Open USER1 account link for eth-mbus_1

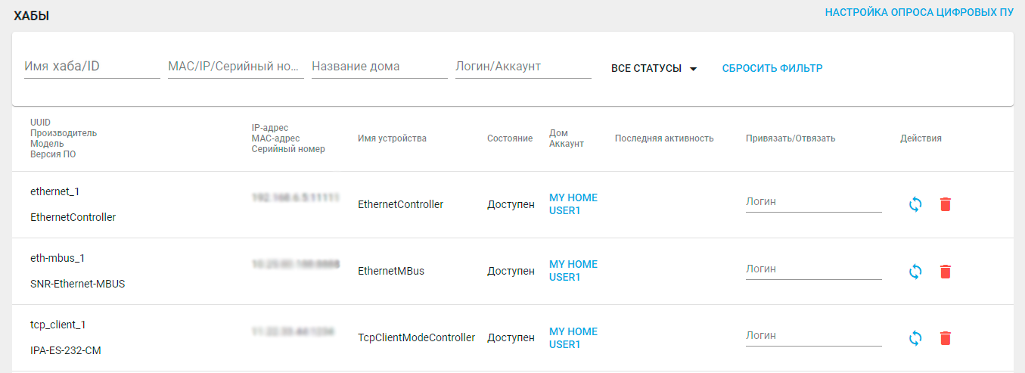(564, 277)
